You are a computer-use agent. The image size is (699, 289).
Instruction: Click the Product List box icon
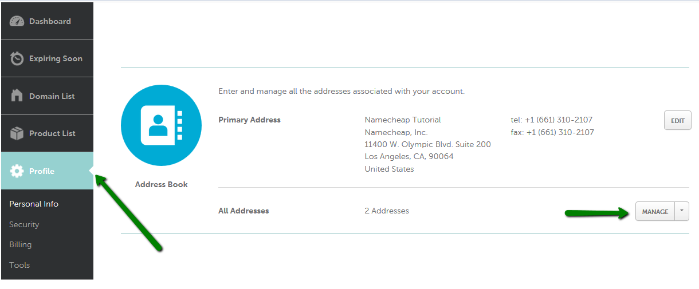[17, 133]
